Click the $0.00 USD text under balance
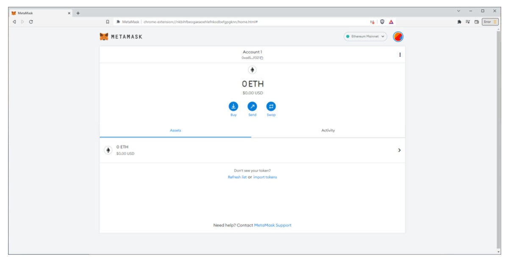Viewport: 508px width, 266px height. [x=253, y=93]
